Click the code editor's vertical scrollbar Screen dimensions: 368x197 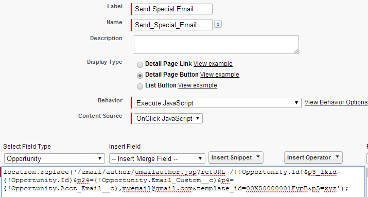[367, 182]
